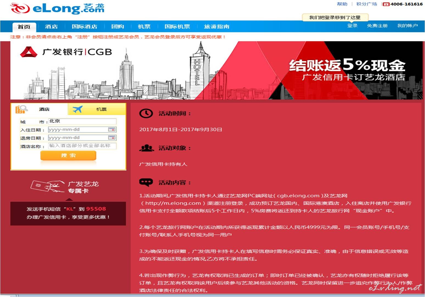Go to the 团购 navigation item
The image size is (425, 297).
[118, 27]
